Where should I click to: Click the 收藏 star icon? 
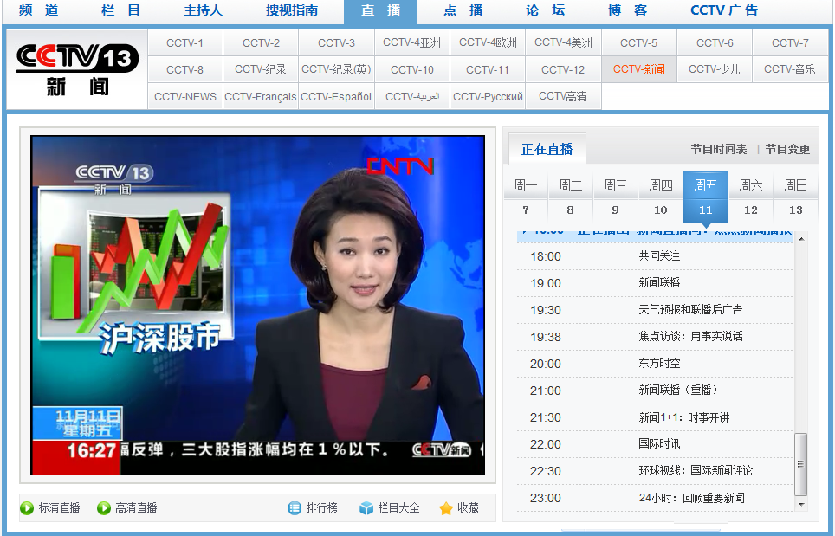(446, 508)
